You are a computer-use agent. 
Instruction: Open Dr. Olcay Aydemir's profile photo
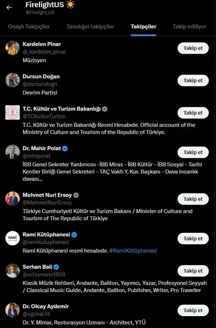[13, 310]
